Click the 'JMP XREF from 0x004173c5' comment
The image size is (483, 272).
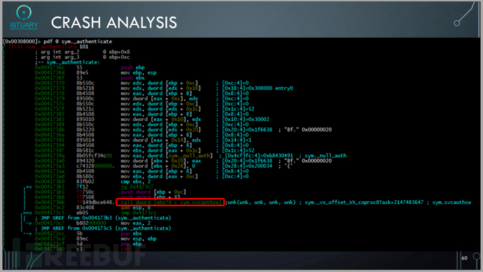pyautogui.click(x=106, y=229)
